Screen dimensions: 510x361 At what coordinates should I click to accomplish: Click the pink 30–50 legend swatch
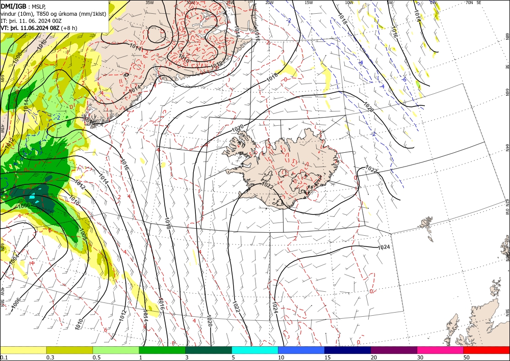pyautogui.click(x=441, y=350)
